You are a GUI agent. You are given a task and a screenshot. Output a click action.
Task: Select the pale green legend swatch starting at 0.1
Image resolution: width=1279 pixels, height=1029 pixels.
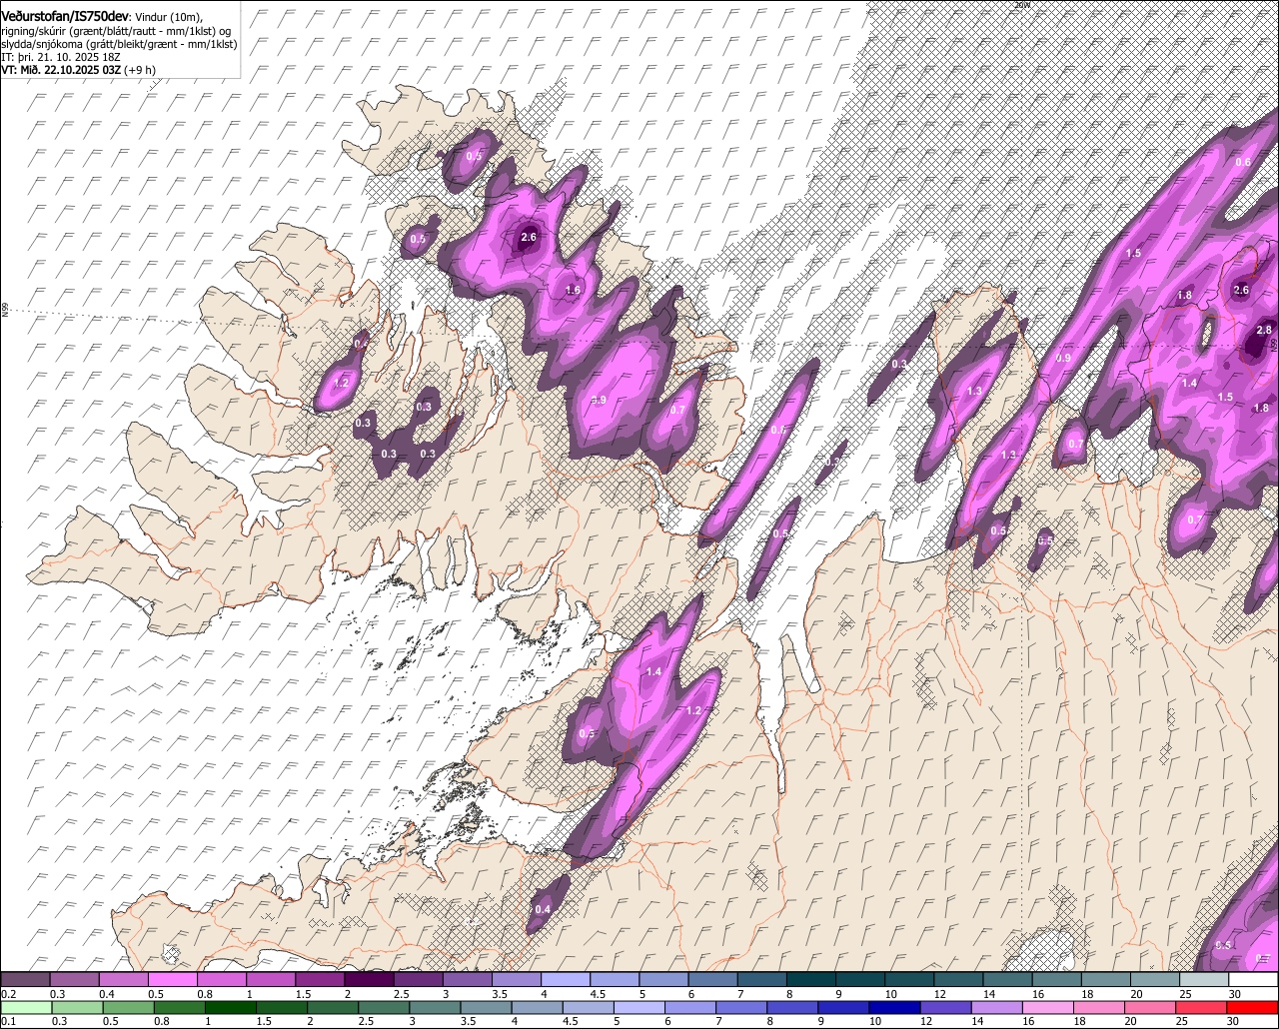26,1007
